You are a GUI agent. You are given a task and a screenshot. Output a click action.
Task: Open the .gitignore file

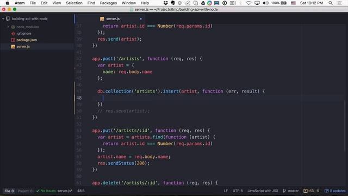coord(24,34)
